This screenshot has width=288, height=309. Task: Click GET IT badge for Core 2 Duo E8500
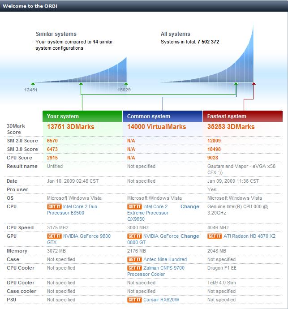pos(54,206)
